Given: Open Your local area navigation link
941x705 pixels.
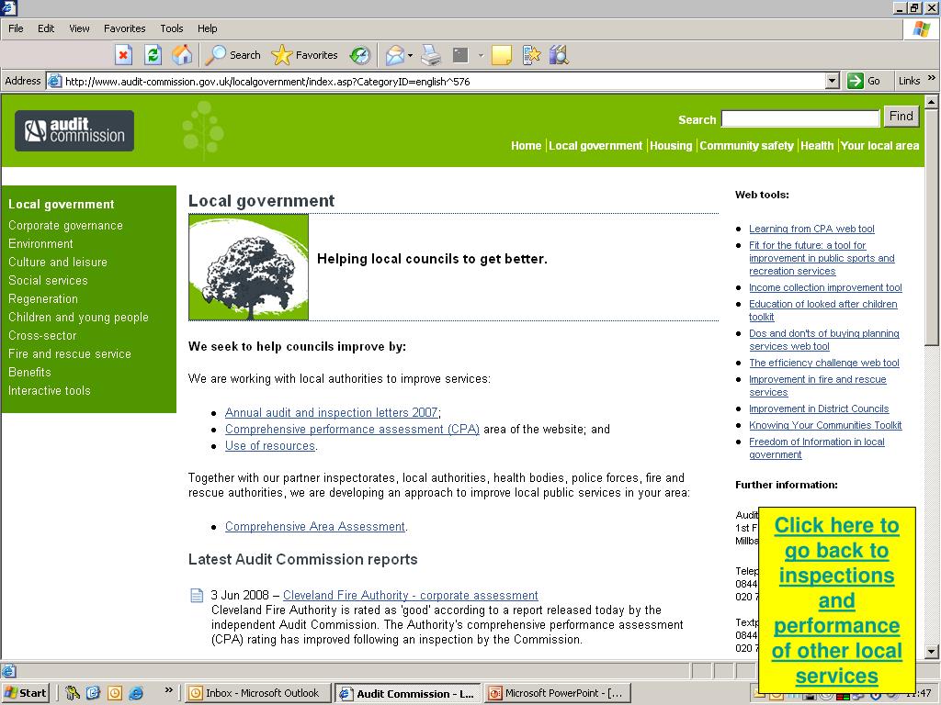Looking at the screenshot, I should [x=879, y=146].
